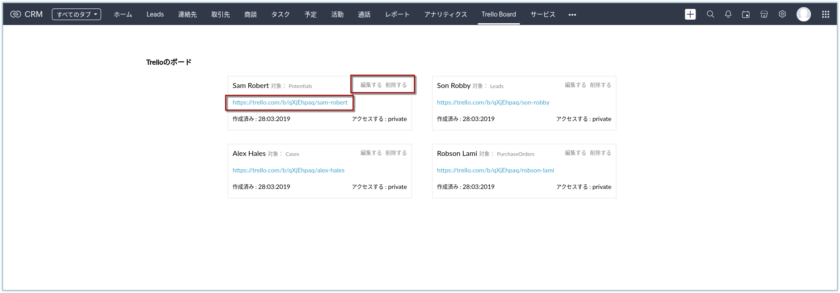Select the Trello Board tab
Image resolution: width=840 pixels, height=293 pixels.
[x=499, y=14]
